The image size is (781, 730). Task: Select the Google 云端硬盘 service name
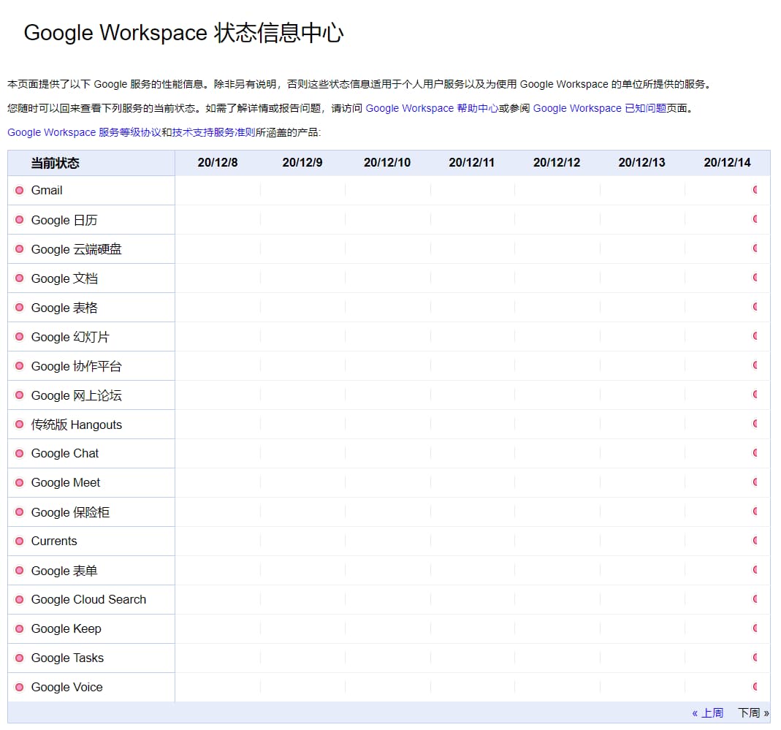(x=76, y=249)
